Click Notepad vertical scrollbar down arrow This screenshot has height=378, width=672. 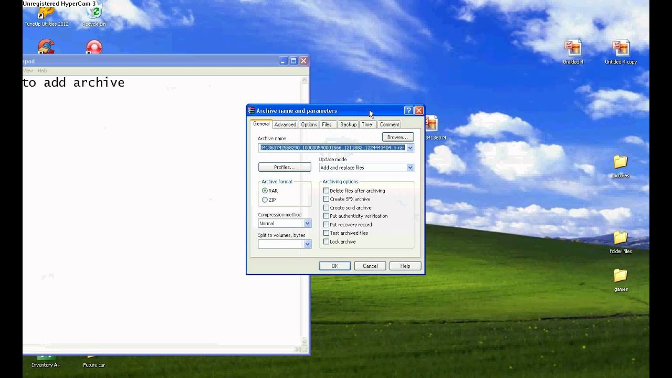303,341
